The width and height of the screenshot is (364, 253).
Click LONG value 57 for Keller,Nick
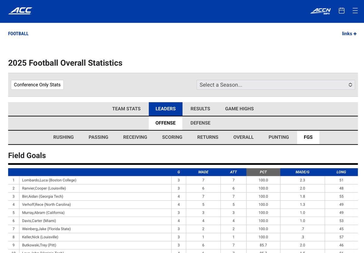pyautogui.click(x=341, y=237)
